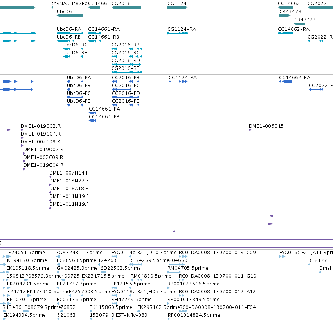Click the RC0-DA0008-130700-011-G10 EST label

pos(218,276)
